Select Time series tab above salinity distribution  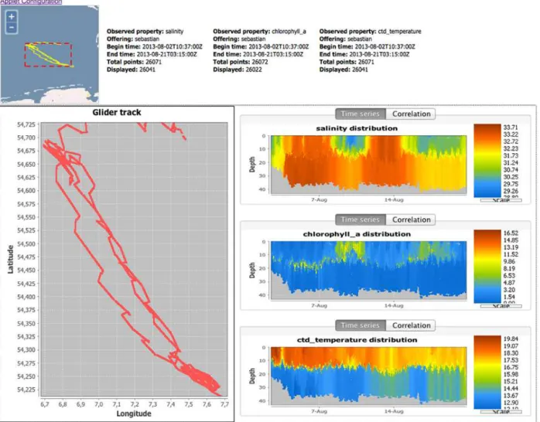point(361,114)
